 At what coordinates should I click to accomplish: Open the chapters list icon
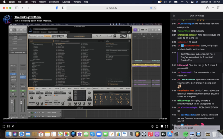4,126
